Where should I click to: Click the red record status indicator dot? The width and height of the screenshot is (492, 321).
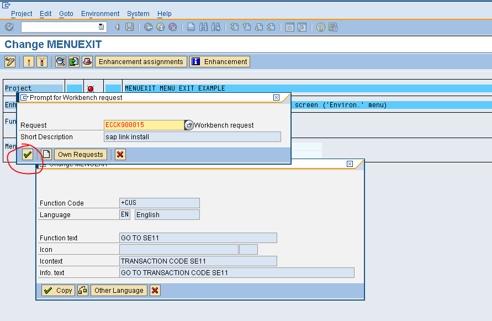(x=92, y=87)
